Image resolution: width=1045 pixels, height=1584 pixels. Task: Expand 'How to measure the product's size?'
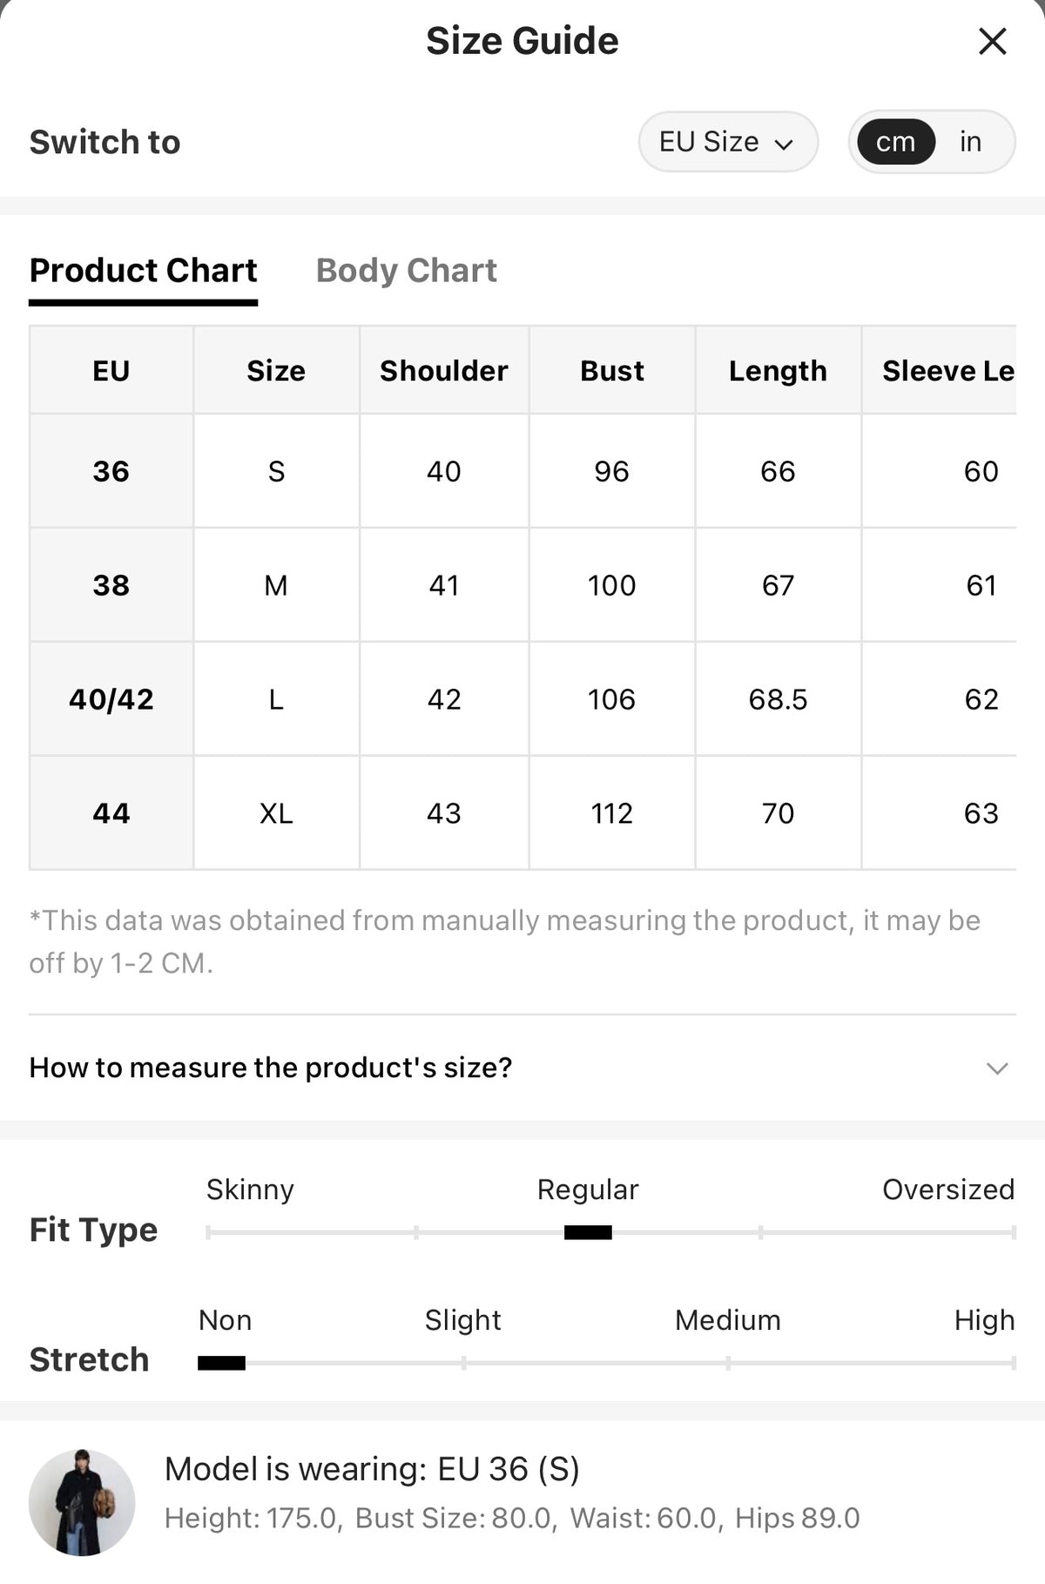pos(522,1067)
